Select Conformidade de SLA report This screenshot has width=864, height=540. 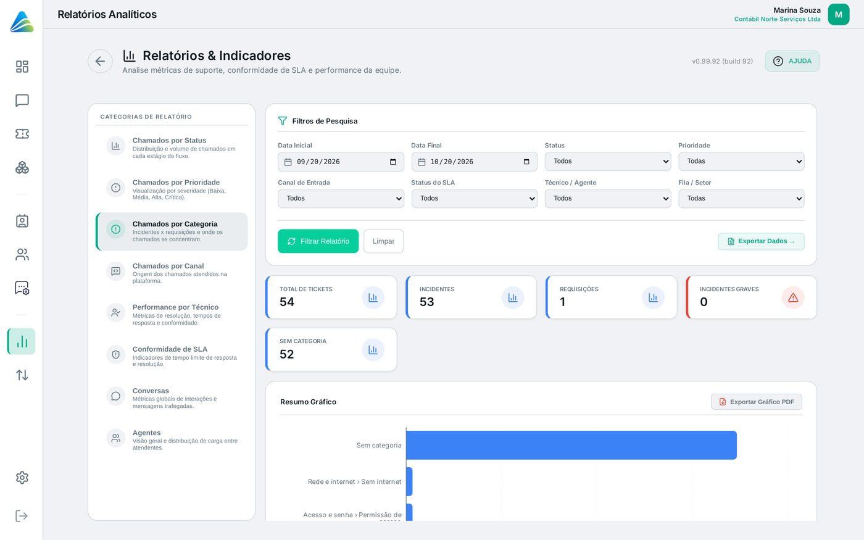(x=172, y=357)
